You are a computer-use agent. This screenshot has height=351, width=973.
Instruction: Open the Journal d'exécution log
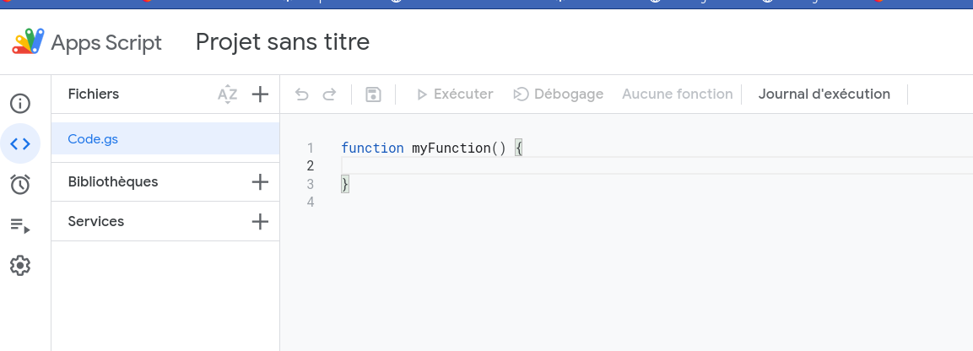coord(824,94)
